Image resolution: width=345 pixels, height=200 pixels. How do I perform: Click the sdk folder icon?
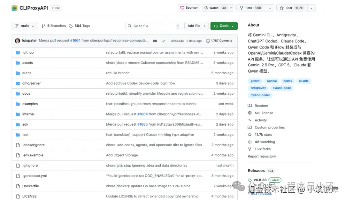pyautogui.click(x=18, y=124)
